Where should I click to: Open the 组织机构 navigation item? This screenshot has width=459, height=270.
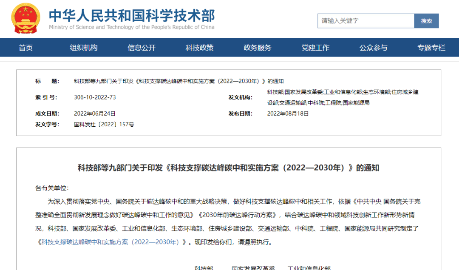84,48
